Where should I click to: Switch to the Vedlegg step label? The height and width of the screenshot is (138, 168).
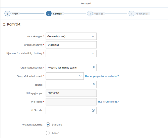[99, 14]
